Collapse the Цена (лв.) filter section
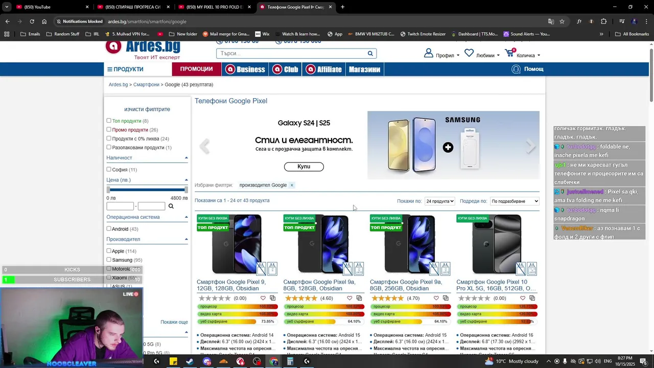The width and height of the screenshot is (654, 368). 186,180
